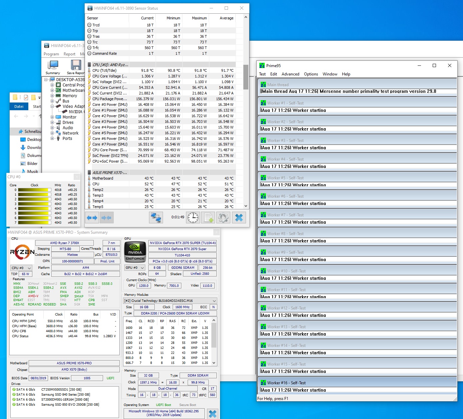Click the Properties checkmark icon in the Explorer title bar
The width and height of the screenshot is (463, 419).
[26, 97]
